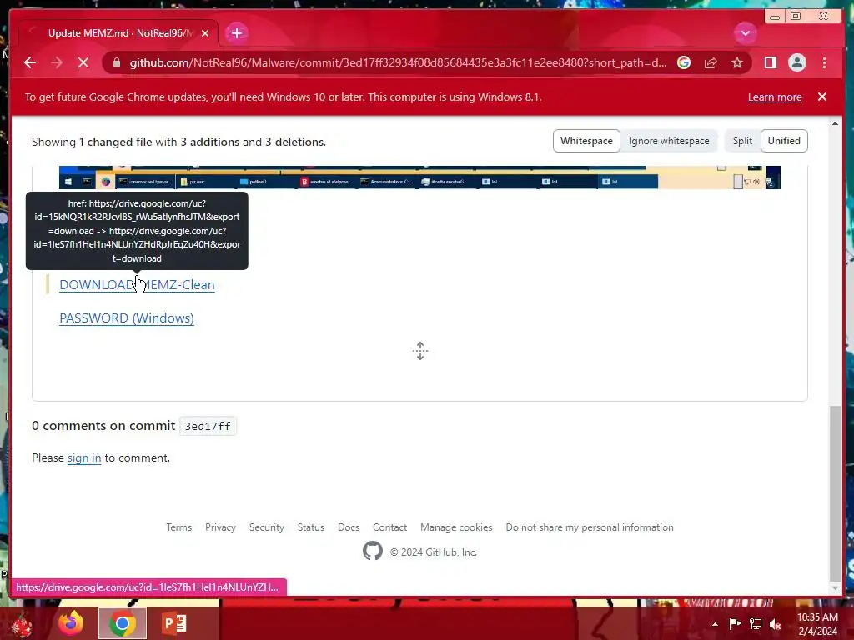This screenshot has height=640, width=854.
Task: Click the Chrome taskbar icon
Action: (x=123, y=623)
